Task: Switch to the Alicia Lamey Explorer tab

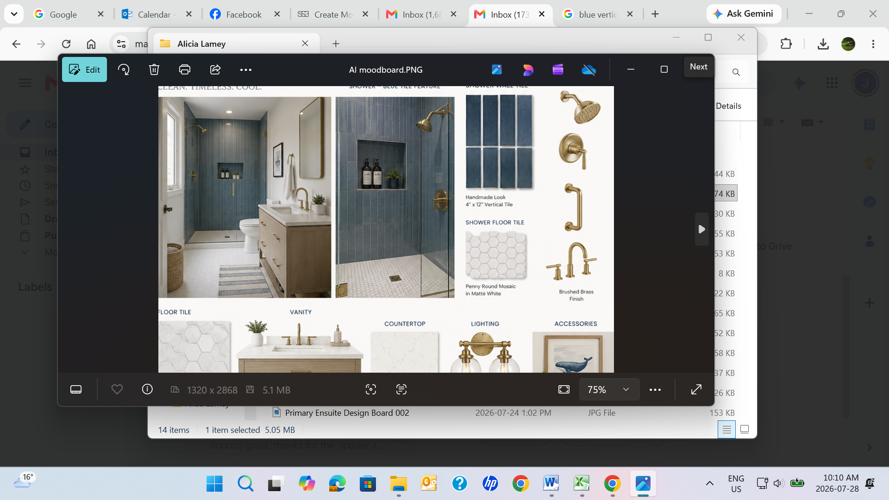Action: pos(236,44)
